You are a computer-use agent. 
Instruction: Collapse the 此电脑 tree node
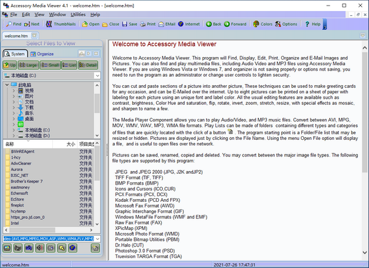click(7, 85)
